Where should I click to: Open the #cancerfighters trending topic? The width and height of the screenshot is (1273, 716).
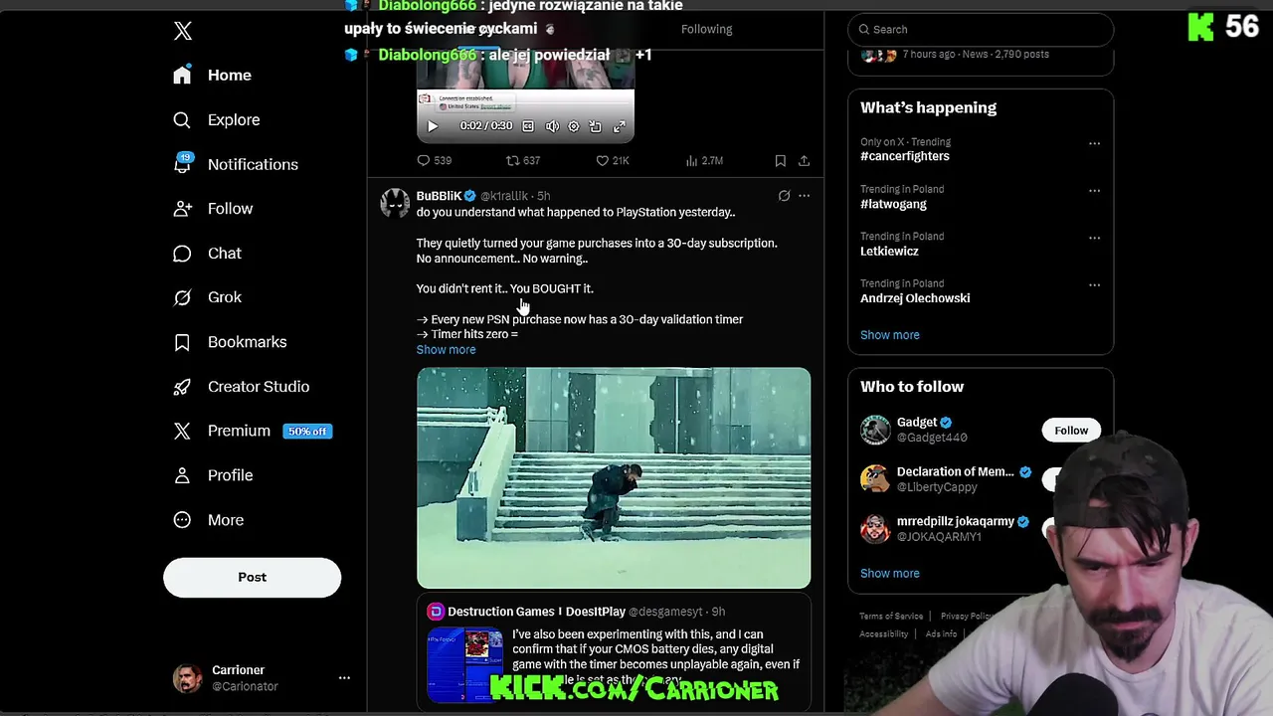pos(904,156)
